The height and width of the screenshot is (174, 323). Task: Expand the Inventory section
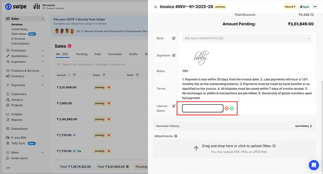(43, 76)
